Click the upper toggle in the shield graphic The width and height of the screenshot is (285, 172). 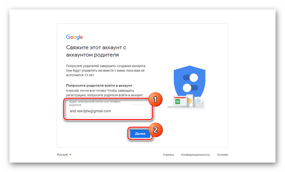(x=190, y=78)
